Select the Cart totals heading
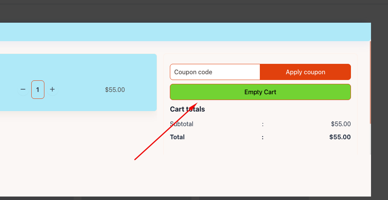Screen dimensions: 388x200 click(187, 109)
